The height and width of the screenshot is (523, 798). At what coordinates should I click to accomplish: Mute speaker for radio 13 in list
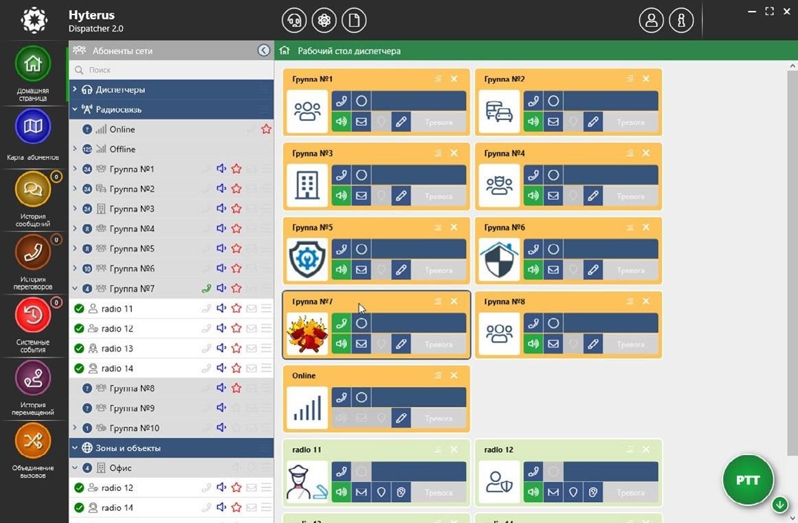(x=221, y=348)
